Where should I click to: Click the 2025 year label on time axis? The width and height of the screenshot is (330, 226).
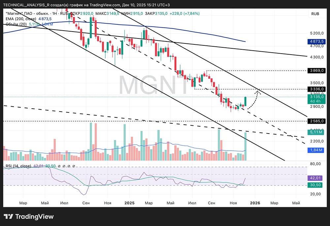[129, 203]
